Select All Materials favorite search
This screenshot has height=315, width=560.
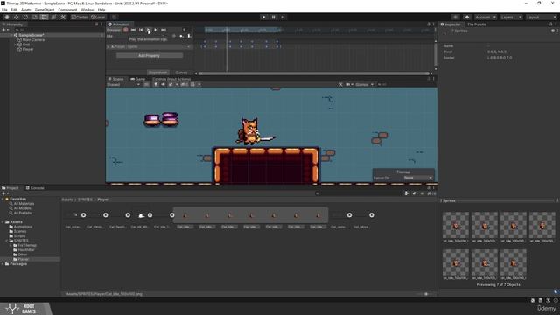point(24,204)
